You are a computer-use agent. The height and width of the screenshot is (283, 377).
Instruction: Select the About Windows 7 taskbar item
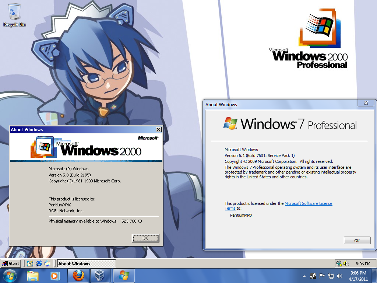pyautogui.click(x=124, y=276)
